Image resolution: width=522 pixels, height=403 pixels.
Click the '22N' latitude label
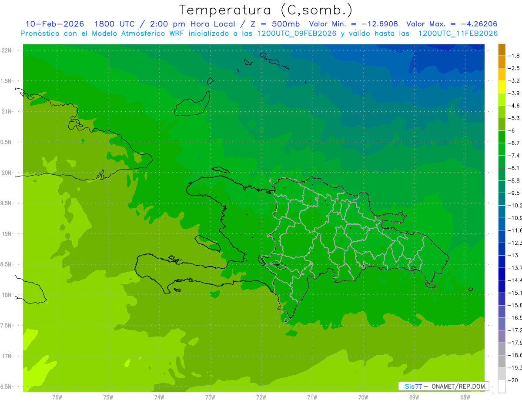pyautogui.click(x=7, y=50)
